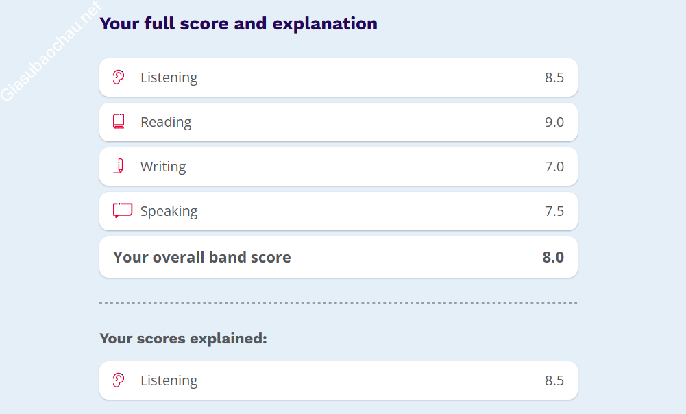Viewport: 686px width, 414px height.
Task: Click the pen icon beside Writing
Action: 119,166
